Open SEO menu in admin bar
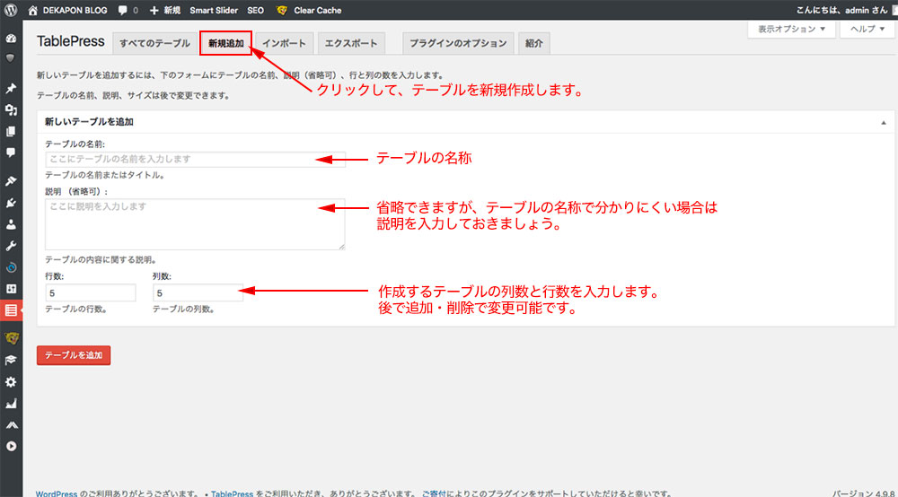Screen dimensions: 898x497 (255, 10)
